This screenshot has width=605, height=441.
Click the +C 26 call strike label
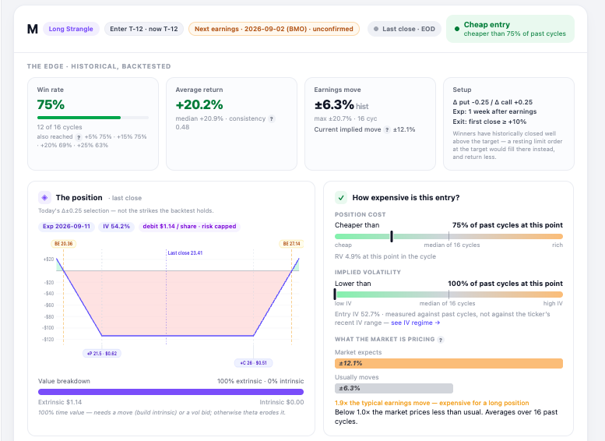254,363
